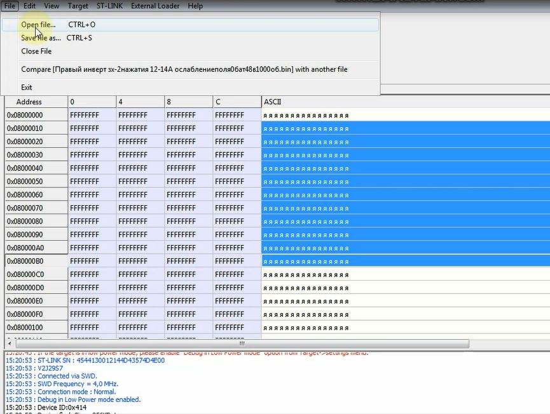The image size is (550, 414).
Task: Open the External Loader menu
Action: 155,6
